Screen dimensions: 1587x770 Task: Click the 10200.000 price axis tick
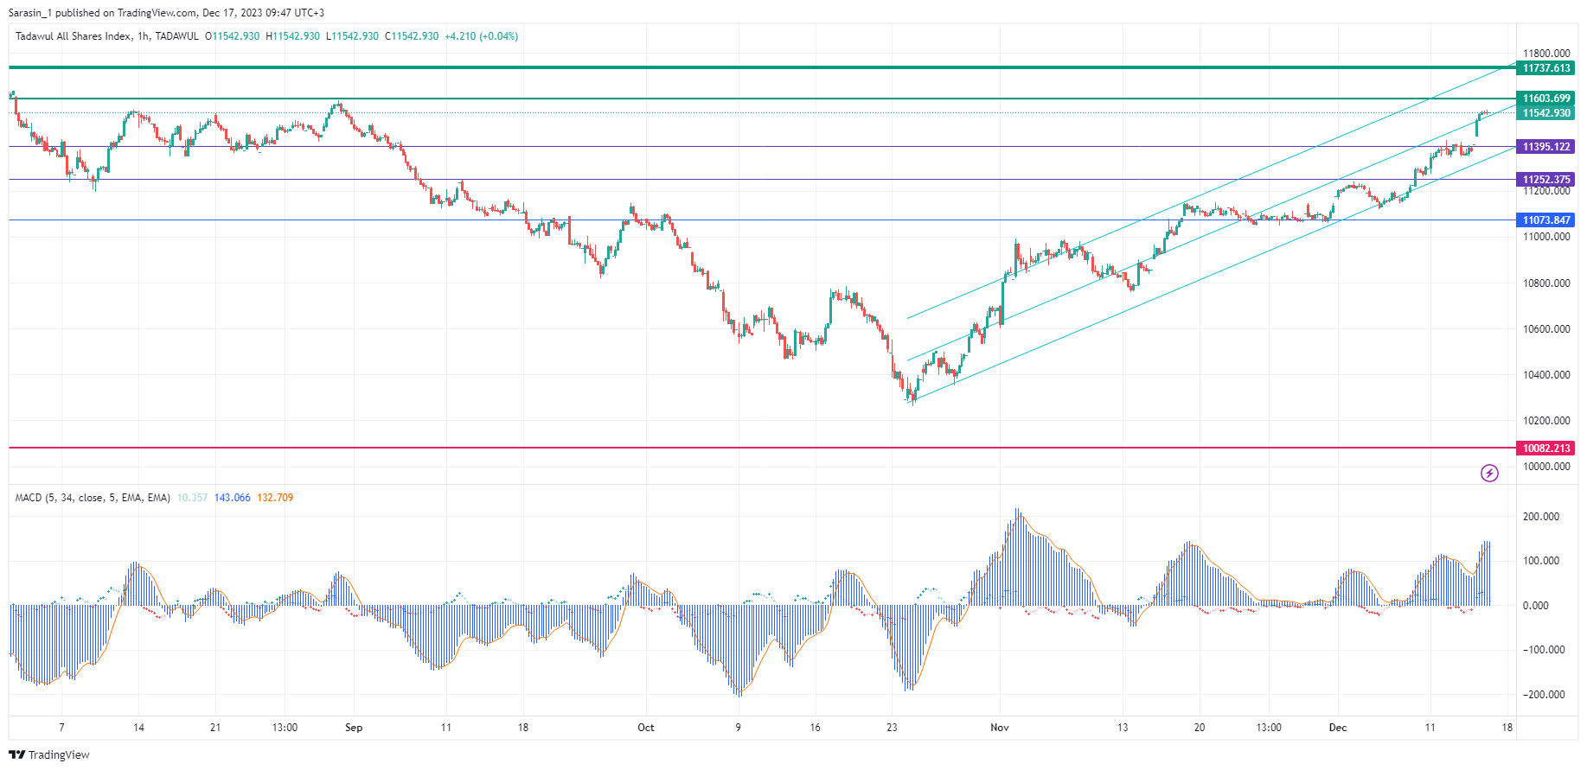click(1546, 421)
